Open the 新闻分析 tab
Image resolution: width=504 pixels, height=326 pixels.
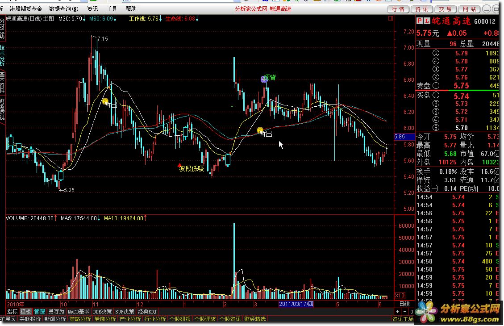[x=55, y=319]
